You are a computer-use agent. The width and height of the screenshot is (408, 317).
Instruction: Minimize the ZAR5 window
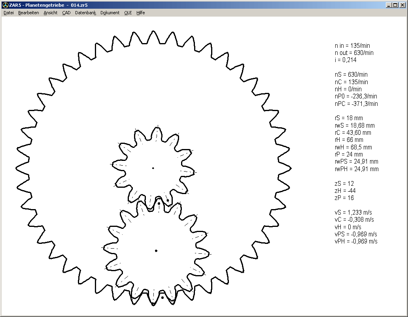[x=389, y=5]
